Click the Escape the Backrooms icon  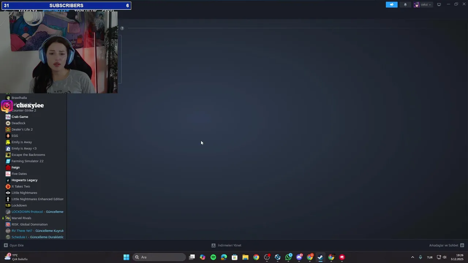(x=8, y=155)
